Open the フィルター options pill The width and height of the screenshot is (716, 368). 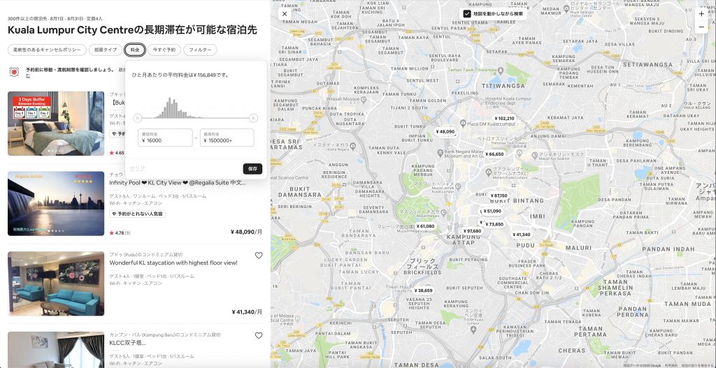200,50
